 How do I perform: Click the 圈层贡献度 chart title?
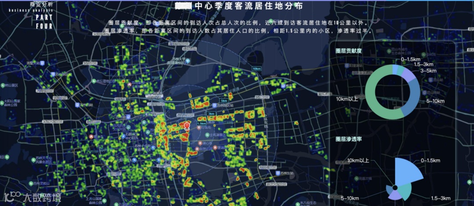pyautogui.click(x=348, y=51)
